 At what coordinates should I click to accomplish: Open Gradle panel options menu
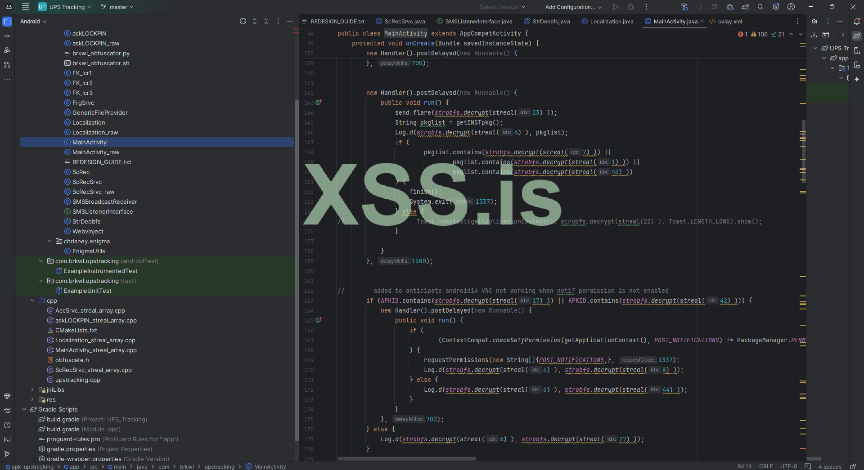click(828, 21)
